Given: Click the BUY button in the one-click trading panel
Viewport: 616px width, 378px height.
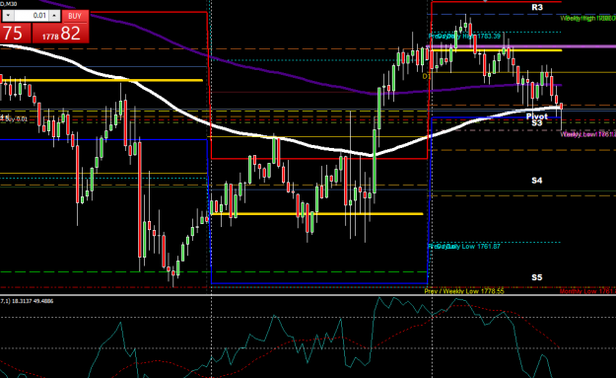Looking at the screenshot, I should click(x=75, y=16).
